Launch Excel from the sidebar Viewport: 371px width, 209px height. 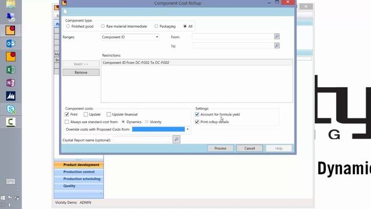point(10,70)
